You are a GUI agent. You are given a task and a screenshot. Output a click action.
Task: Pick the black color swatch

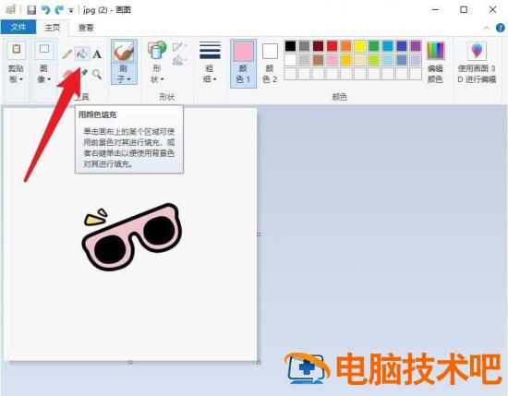tap(290, 46)
